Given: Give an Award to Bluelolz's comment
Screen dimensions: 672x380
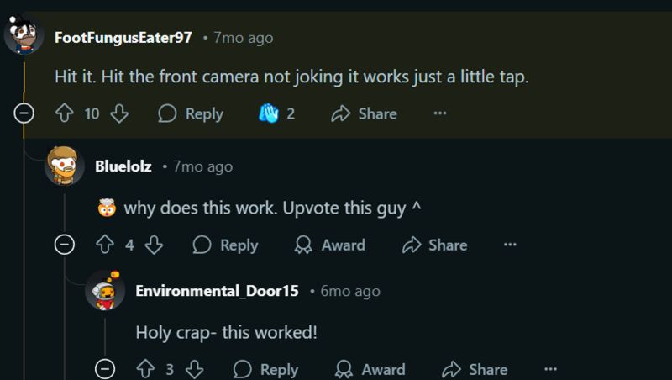Looking at the screenshot, I should (329, 245).
